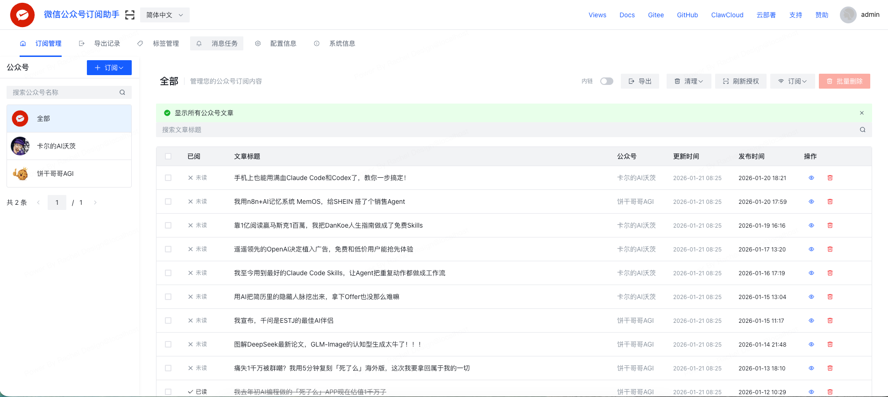Viewport: 888px width, 397px height.
Task: Open the toolbar 订阅 dropdown next to 刷新授权
Action: pyautogui.click(x=793, y=81)
